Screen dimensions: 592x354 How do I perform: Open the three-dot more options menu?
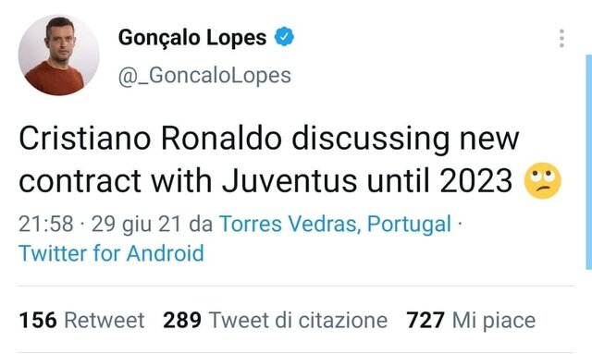(x=561, y=38)
